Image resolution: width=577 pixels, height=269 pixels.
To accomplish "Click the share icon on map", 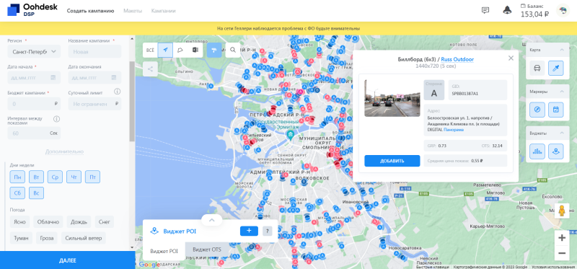I will 150,69.
